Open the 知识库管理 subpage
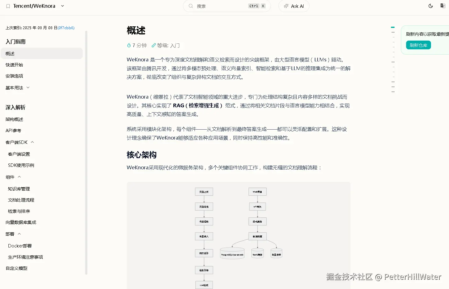This screenshot has width=449, height=289. tap(19, 189)
